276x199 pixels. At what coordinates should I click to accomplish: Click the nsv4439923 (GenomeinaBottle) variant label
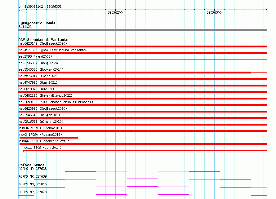coord(45,141)
